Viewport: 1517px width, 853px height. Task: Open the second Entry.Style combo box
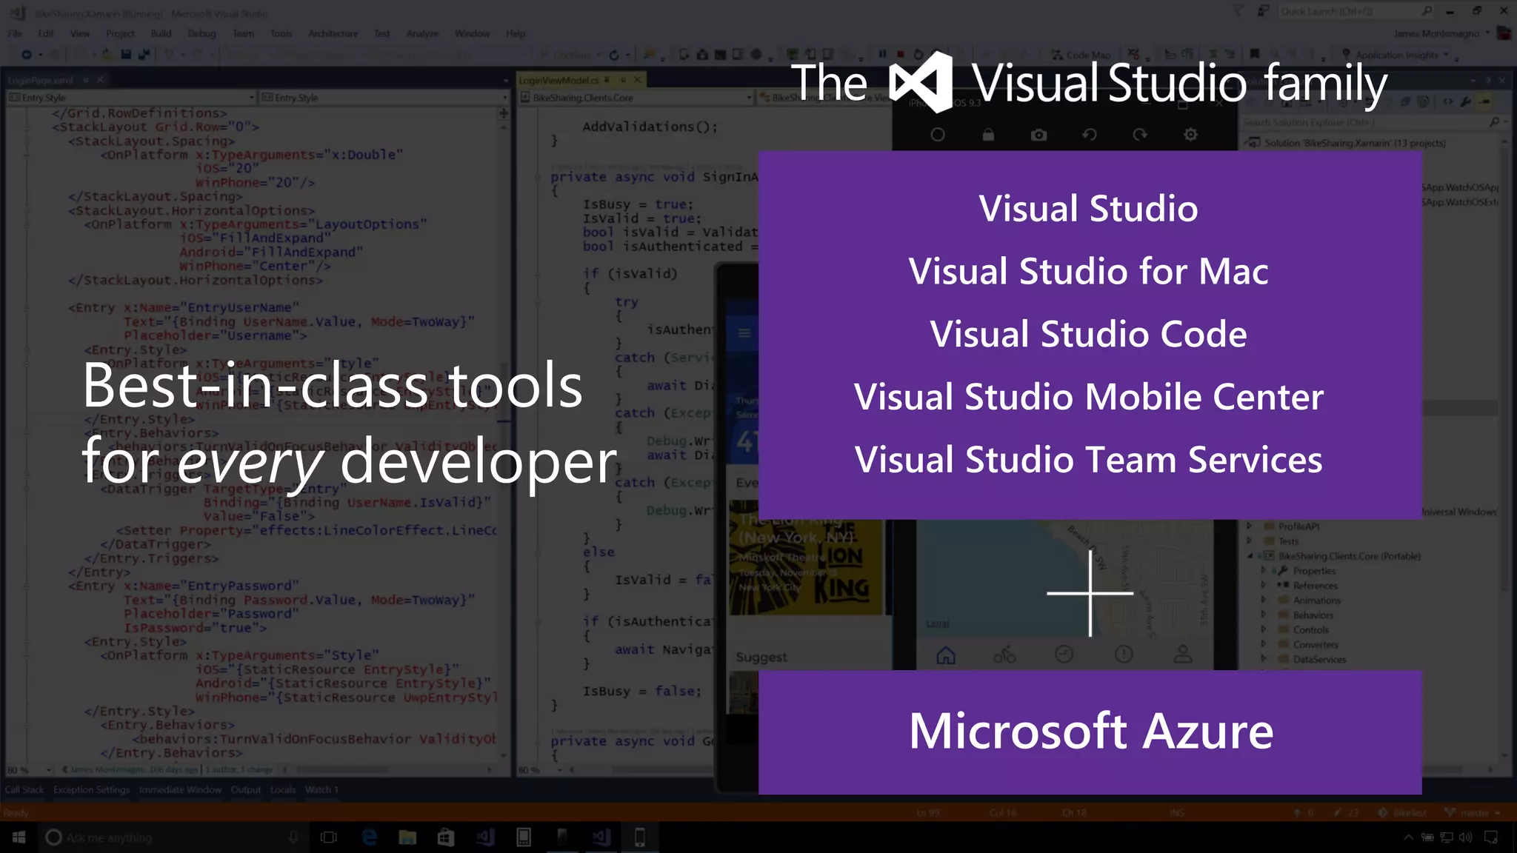click(384, 97)
